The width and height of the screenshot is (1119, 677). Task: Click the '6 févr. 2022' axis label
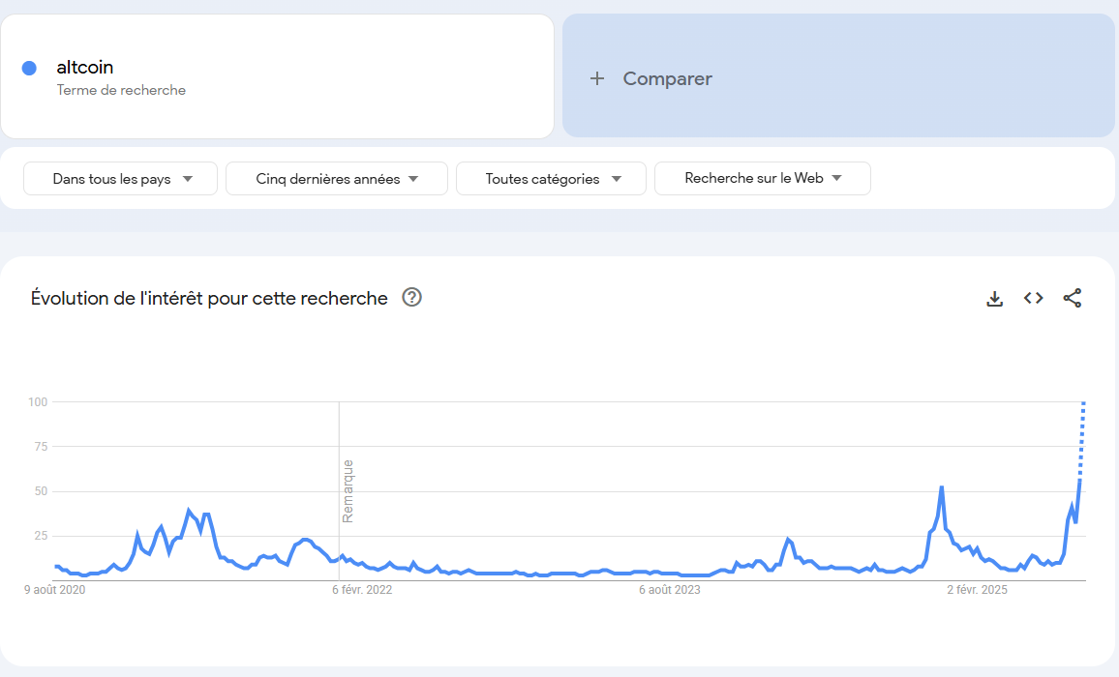(363, 590)
